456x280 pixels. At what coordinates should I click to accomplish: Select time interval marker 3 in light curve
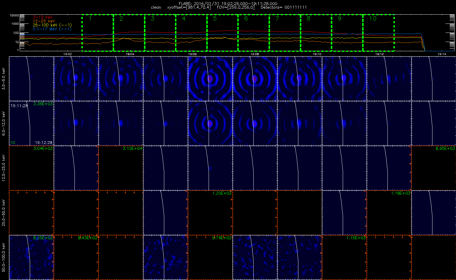click(x=153, y=18)
